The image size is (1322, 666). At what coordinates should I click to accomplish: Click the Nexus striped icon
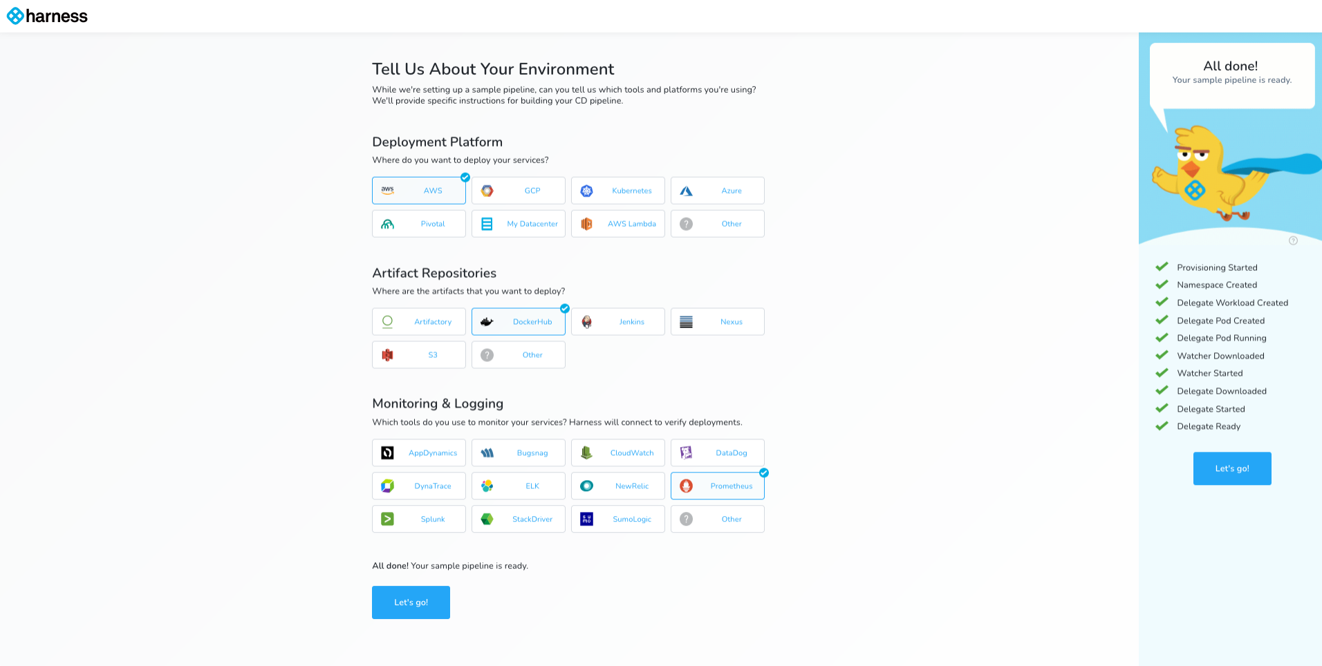(687, 322)
